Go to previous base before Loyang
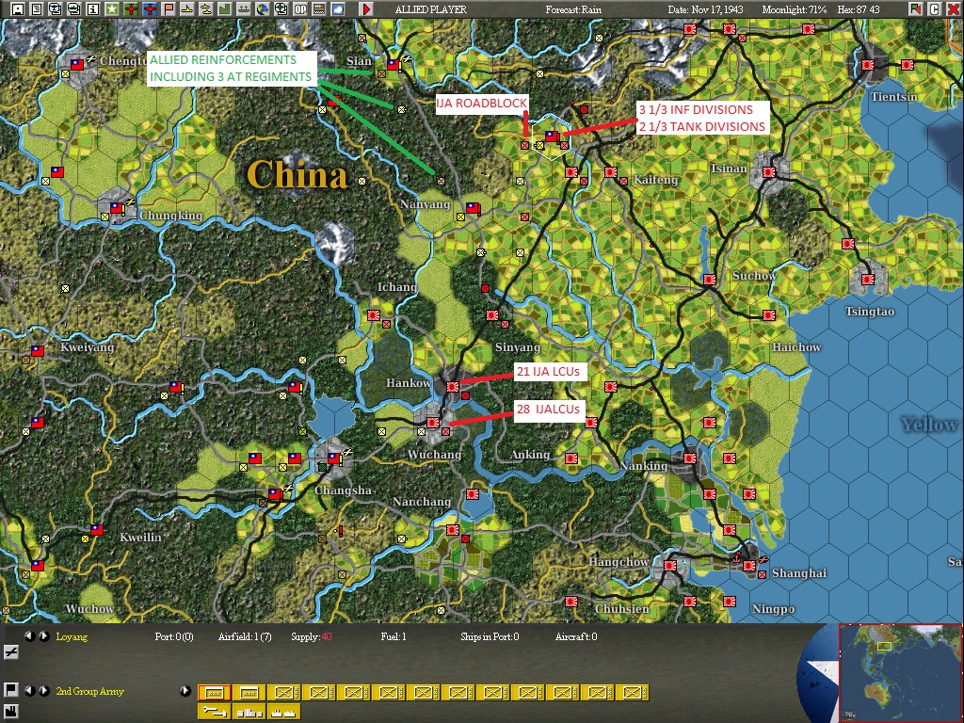 click(x=29, y=636)
